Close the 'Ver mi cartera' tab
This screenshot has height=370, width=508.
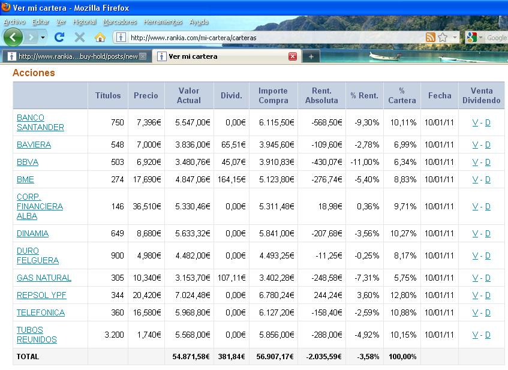pyautogui.click(x=293, y=56)
